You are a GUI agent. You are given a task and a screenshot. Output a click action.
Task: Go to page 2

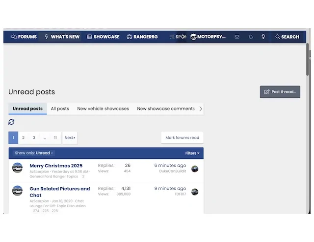(x=24, y=138)
